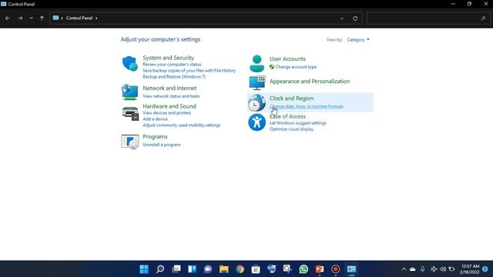493x277 pixels.
Task: Click the microphone tray icon
Action: [423, 269]
